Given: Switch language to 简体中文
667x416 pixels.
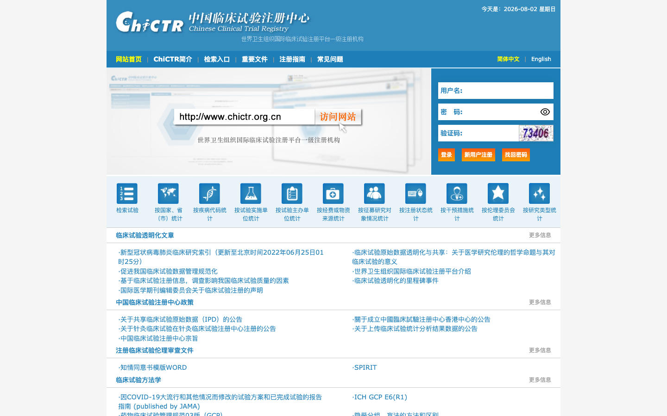Looking at the screenshot, I should click(508, 59).
